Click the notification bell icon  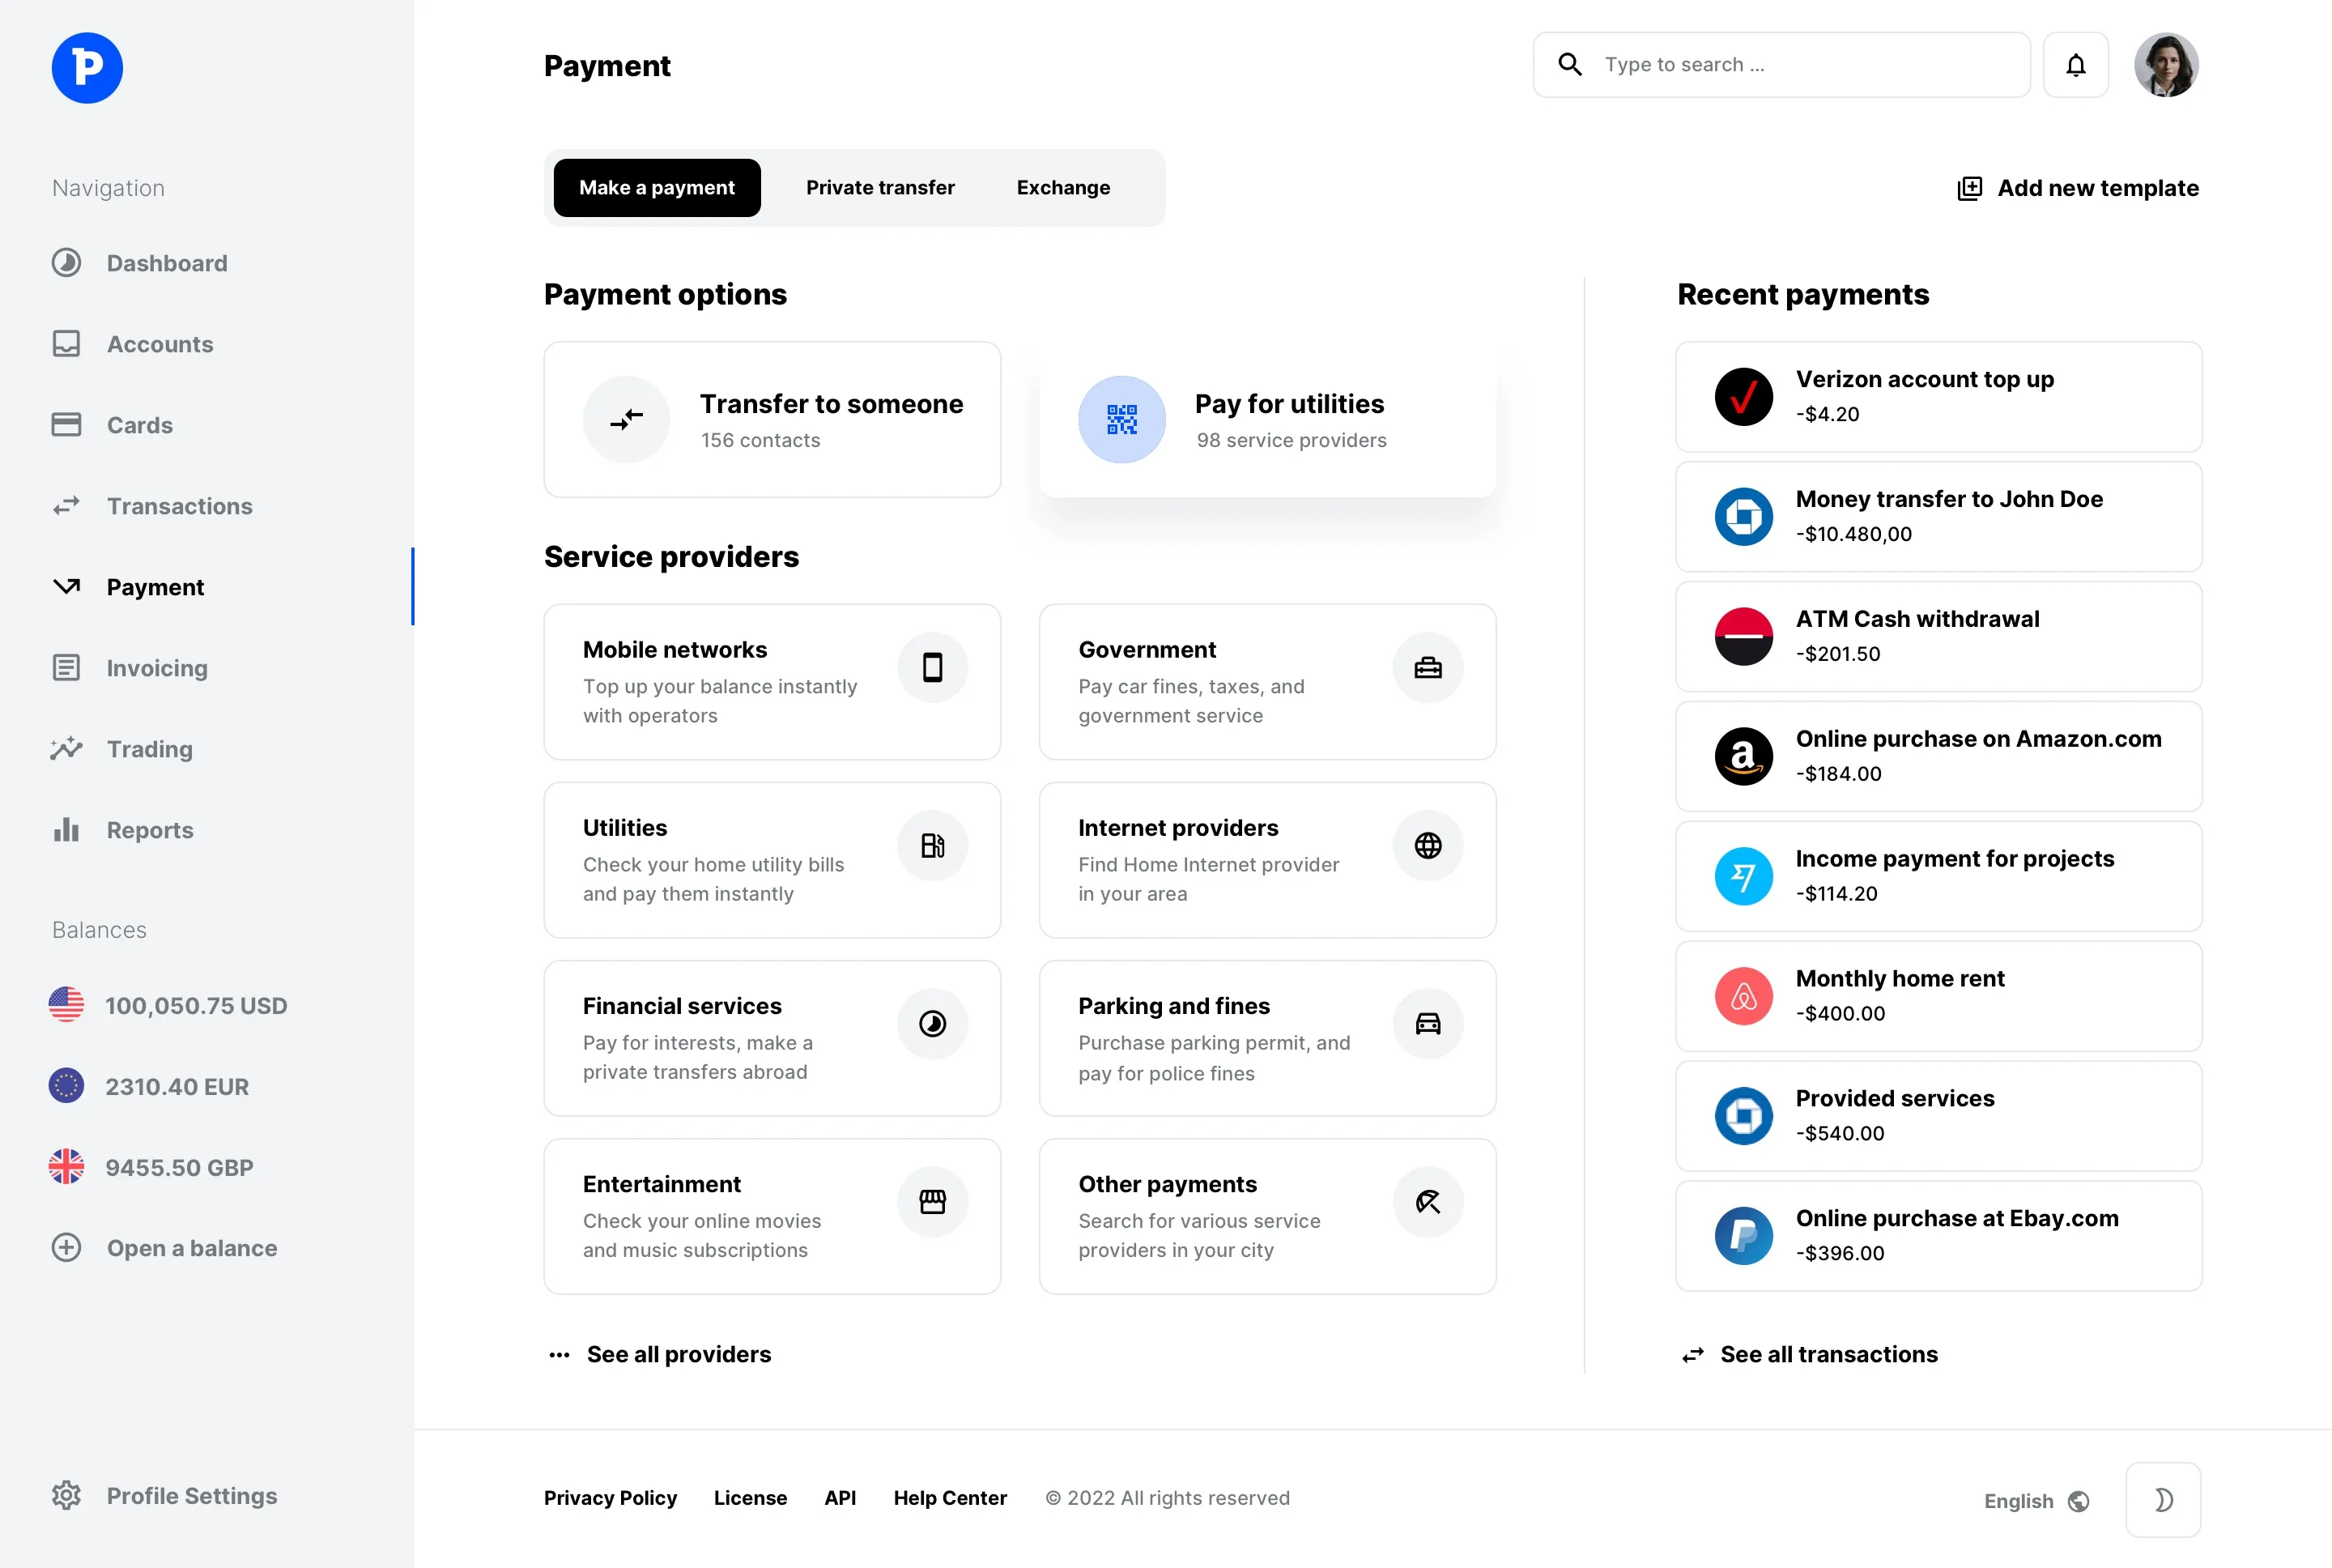(x=2075, y=65)
